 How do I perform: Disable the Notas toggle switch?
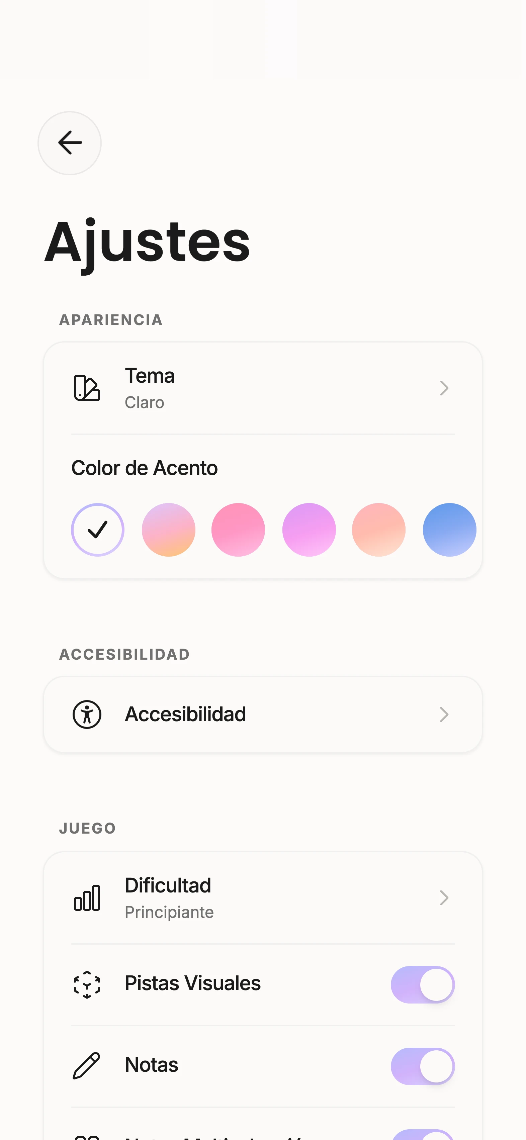tap(423, 1066)
